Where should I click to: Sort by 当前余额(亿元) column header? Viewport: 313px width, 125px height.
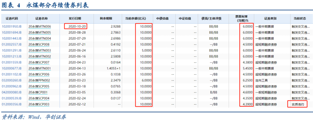pos(136,19)
